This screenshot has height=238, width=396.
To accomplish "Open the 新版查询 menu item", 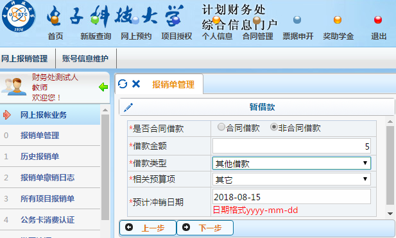I will pyautogui.click(x=96, y=36).
